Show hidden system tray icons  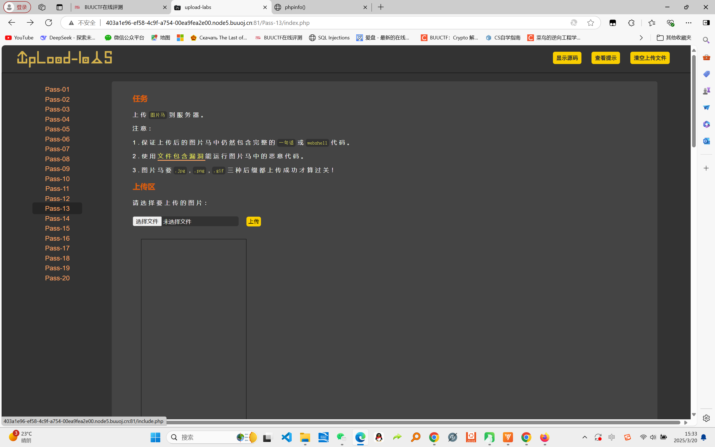click(x=585, y=437)
